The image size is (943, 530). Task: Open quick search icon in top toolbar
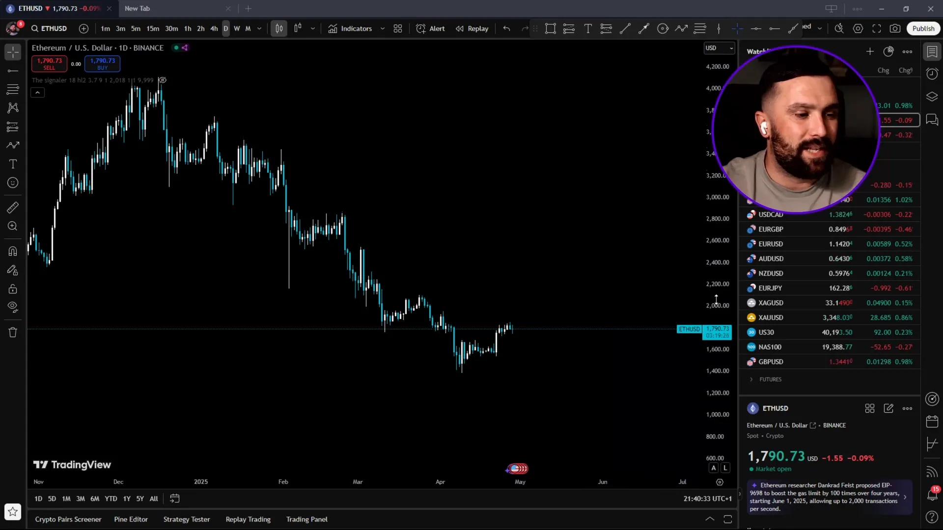point(839,28)
